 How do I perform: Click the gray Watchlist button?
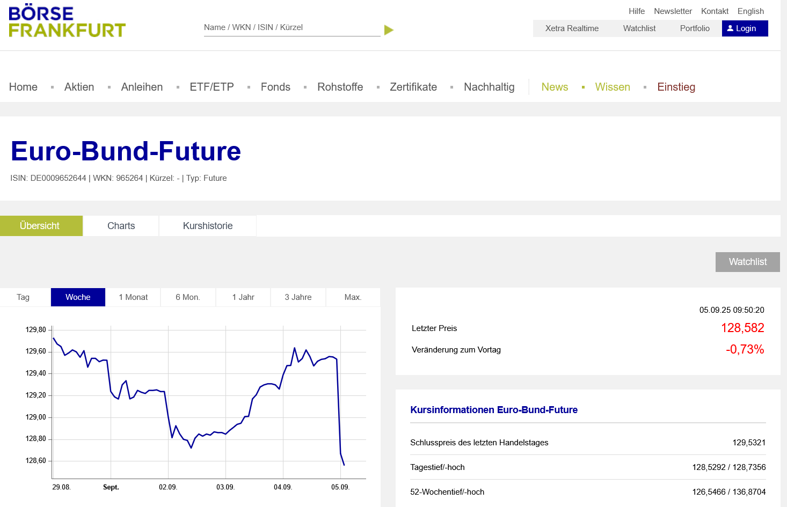click(x=747, y=262)
